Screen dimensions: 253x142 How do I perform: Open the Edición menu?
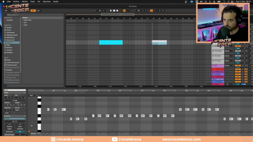25,2
